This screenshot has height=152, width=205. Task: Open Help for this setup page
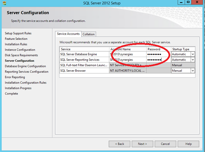(188, 144)
